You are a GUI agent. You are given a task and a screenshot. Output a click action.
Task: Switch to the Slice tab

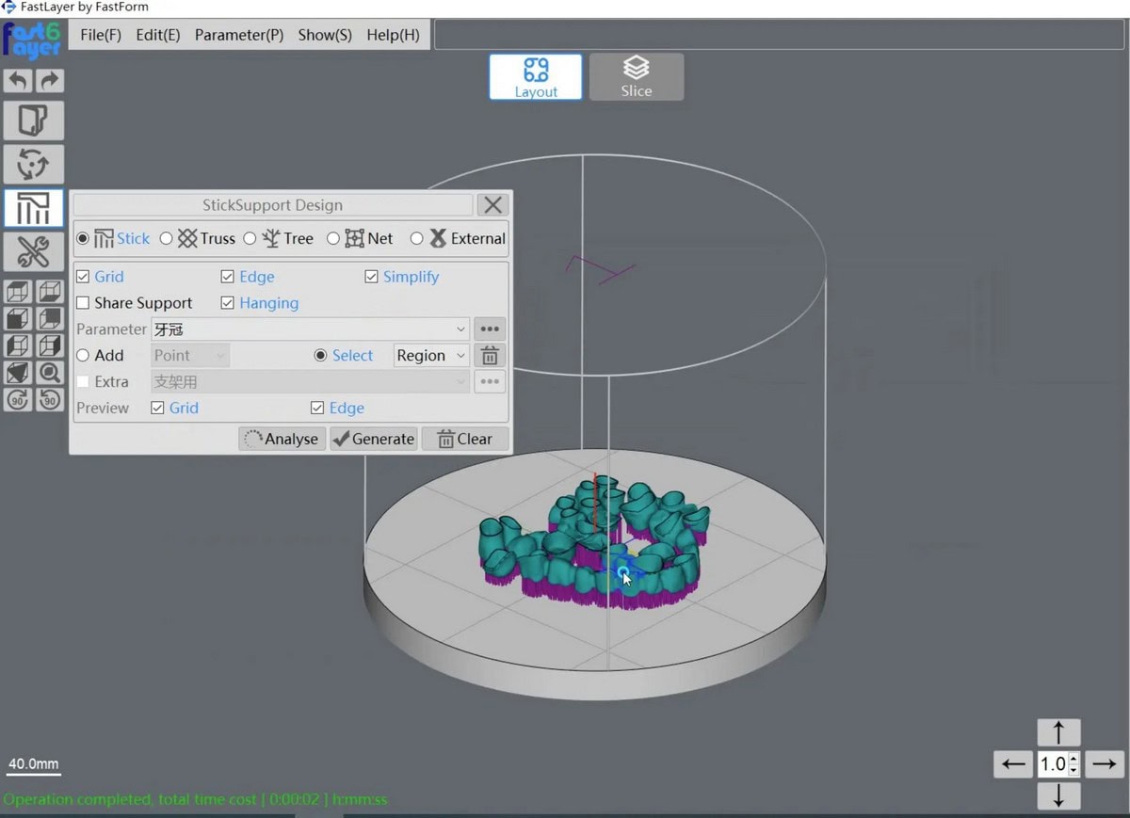tap(637, 76)
